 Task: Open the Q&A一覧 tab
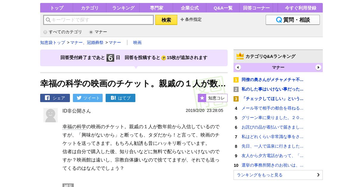[223, 8]
